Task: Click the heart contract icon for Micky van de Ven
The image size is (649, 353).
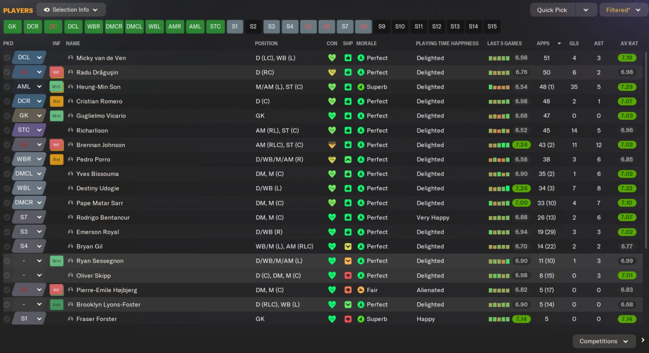Action: (x=332, y=58)
